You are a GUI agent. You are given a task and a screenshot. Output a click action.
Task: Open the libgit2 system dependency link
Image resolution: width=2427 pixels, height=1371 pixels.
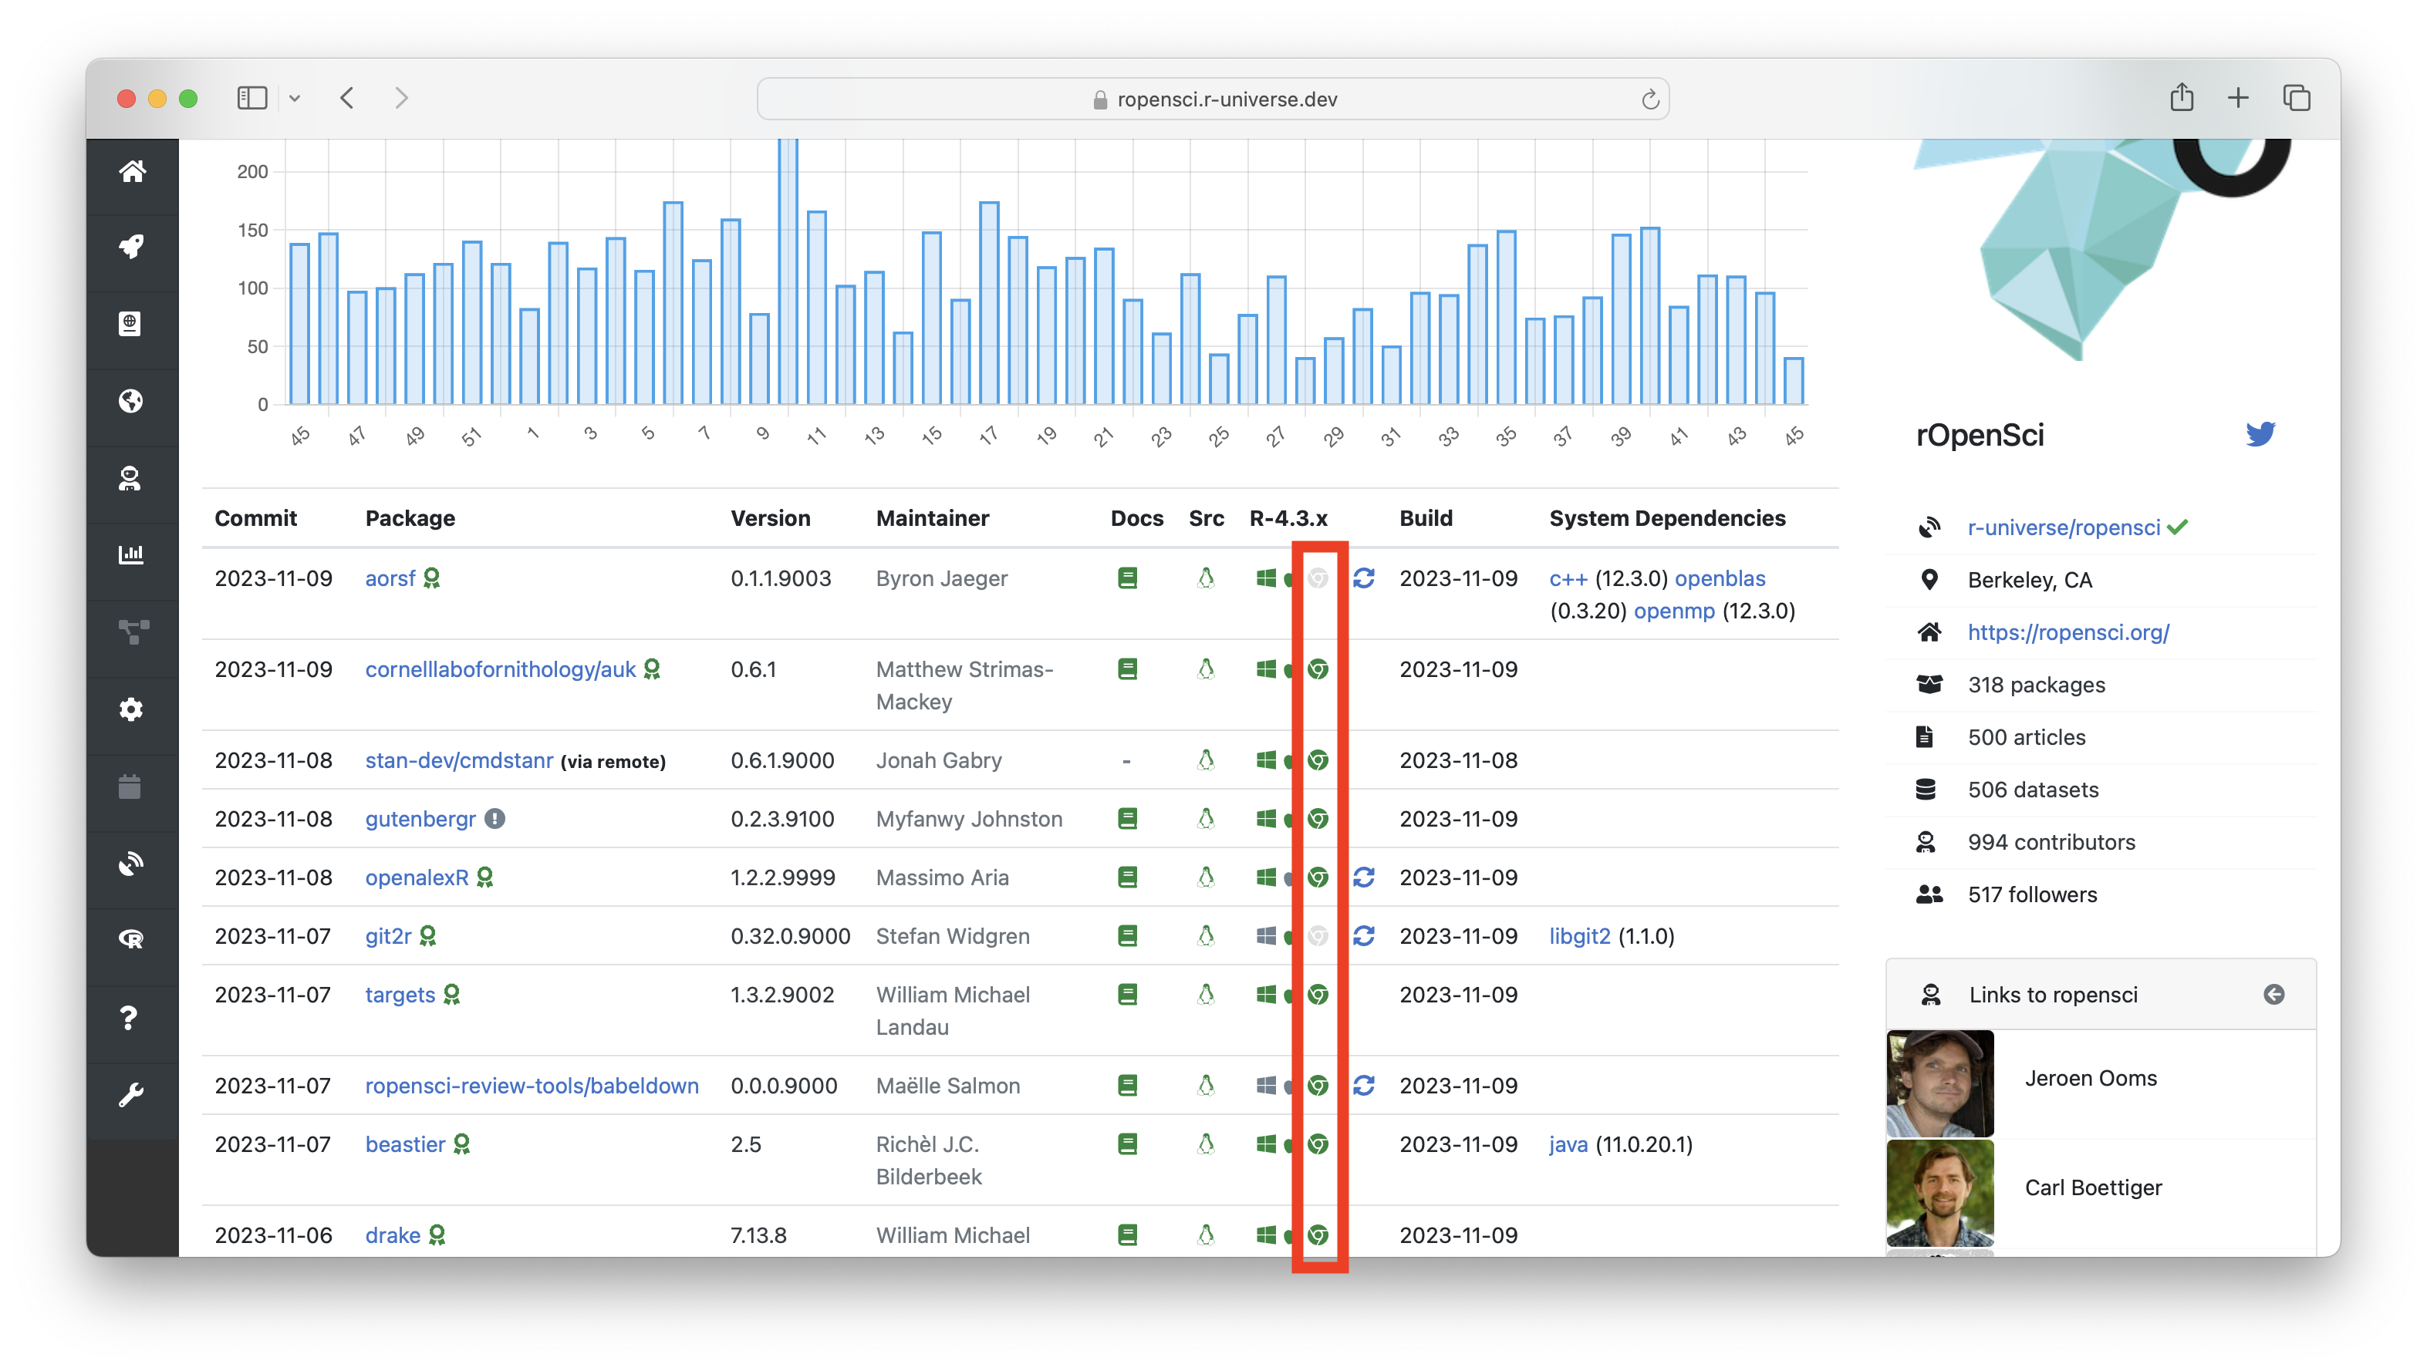coord(1579,936)
